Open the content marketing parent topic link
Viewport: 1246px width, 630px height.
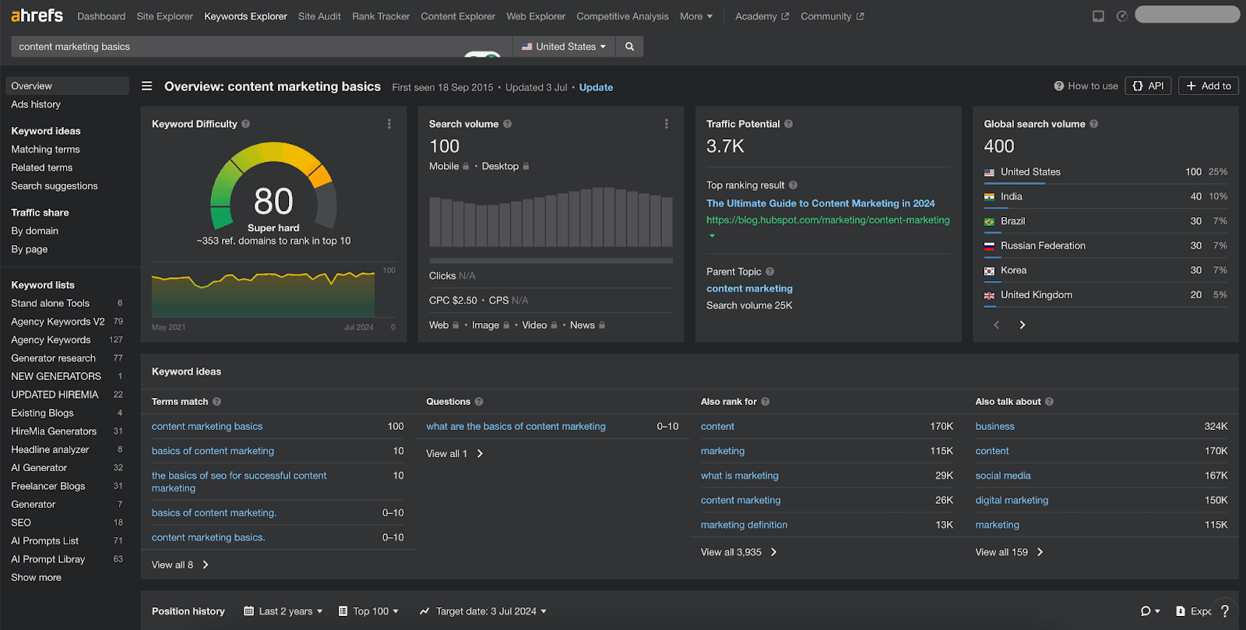click(749, 289)
